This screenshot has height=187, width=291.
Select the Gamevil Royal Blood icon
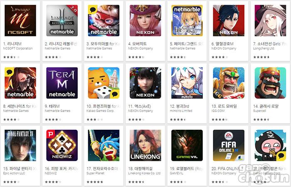187,146
